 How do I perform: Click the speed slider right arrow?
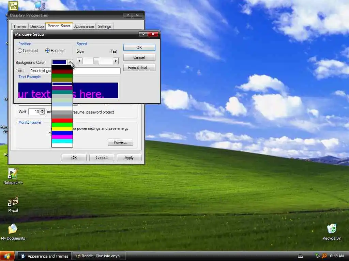(x=116, y=60)
